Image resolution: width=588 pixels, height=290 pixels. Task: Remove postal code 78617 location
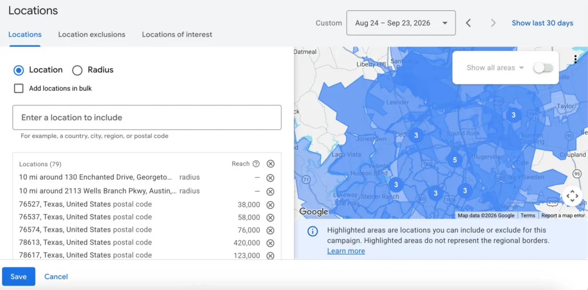tap(270, 256)
